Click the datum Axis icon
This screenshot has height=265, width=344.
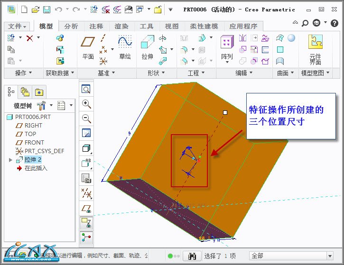click(103, 38)
